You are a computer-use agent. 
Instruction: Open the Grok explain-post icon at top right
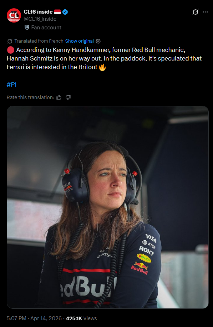pos(195,12)
